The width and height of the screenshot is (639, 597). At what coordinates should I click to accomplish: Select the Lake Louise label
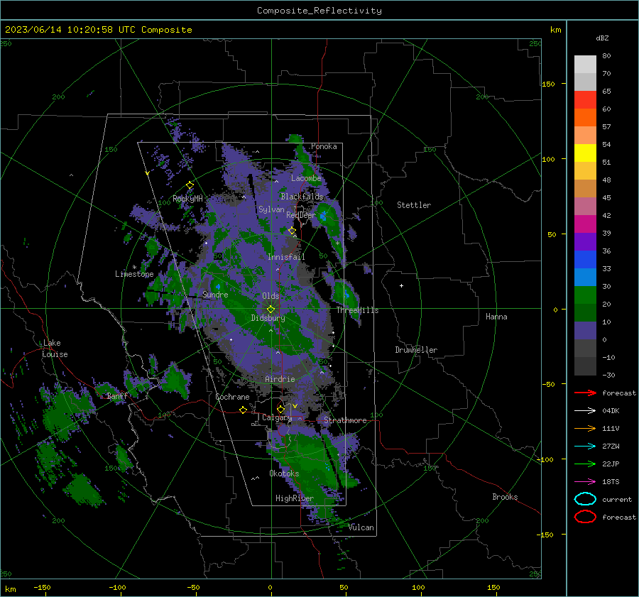(x=55, y=349)
